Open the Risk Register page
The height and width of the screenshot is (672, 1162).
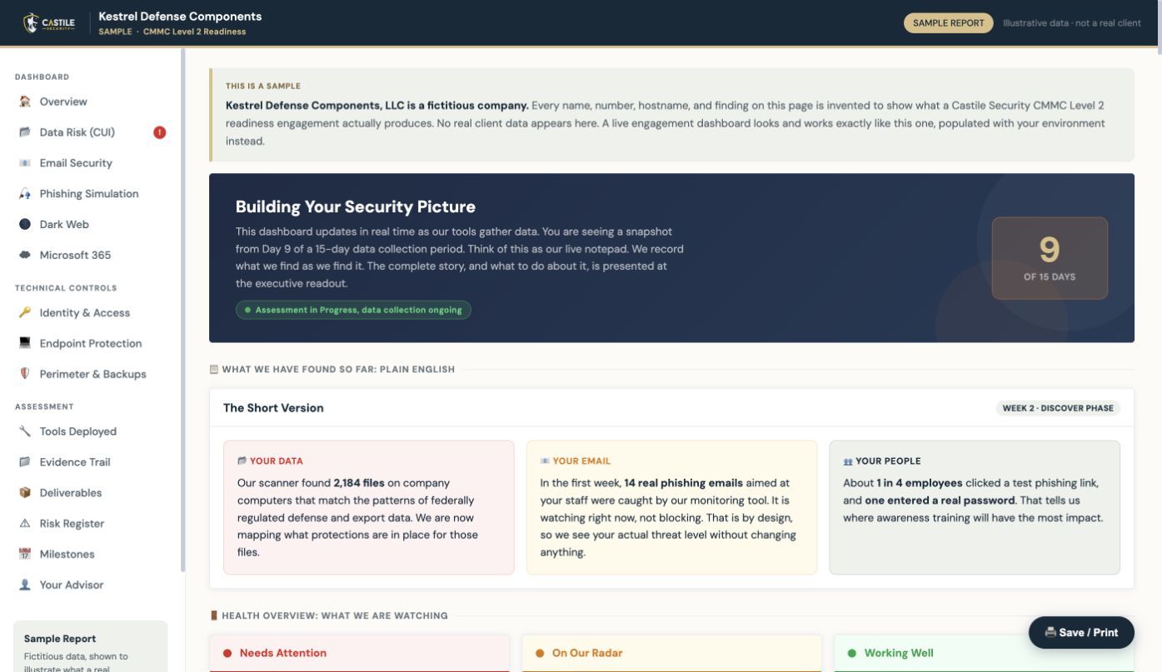(x=91, y=524)
